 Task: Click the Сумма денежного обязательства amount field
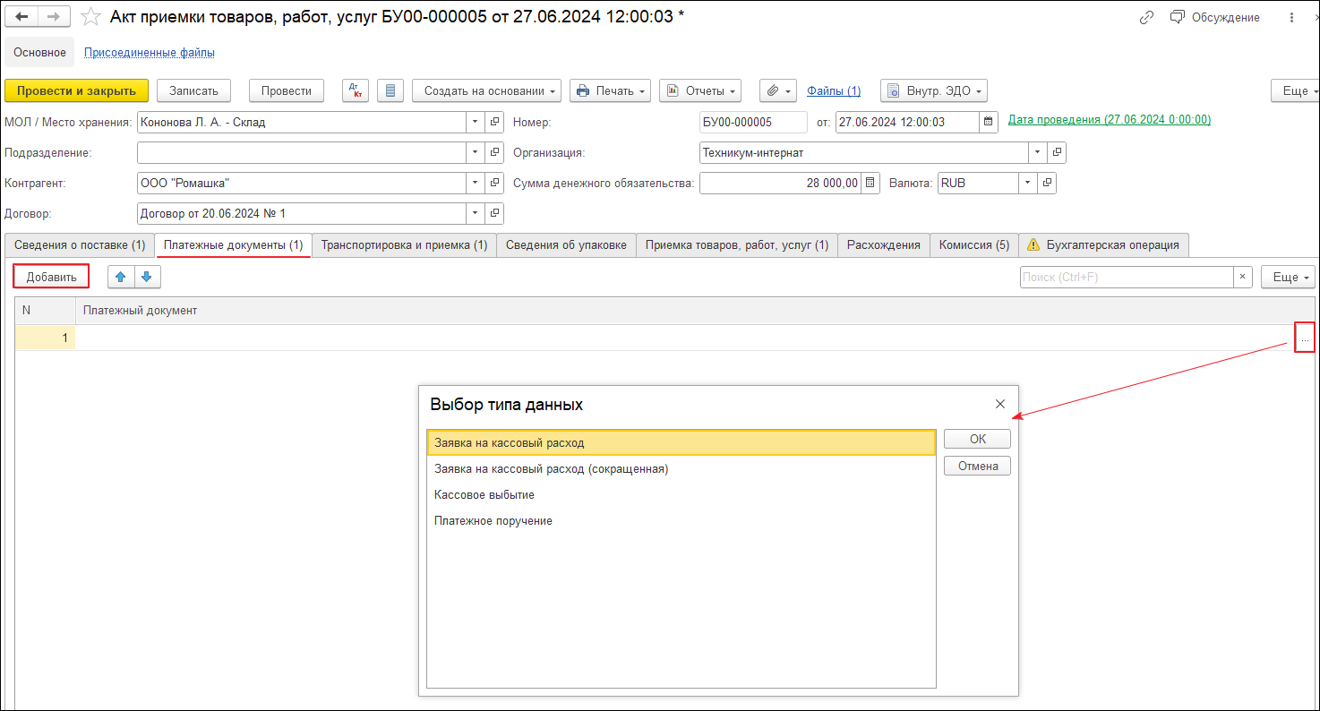point(780,183)
